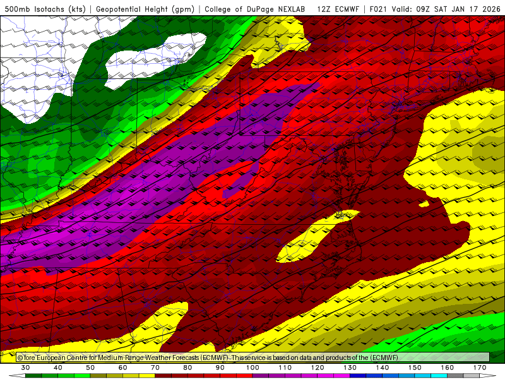Click the olive swatch starting at 50
Image resolution: width=505 pixels, height=379 pixels.
click(x=98, y=376)
